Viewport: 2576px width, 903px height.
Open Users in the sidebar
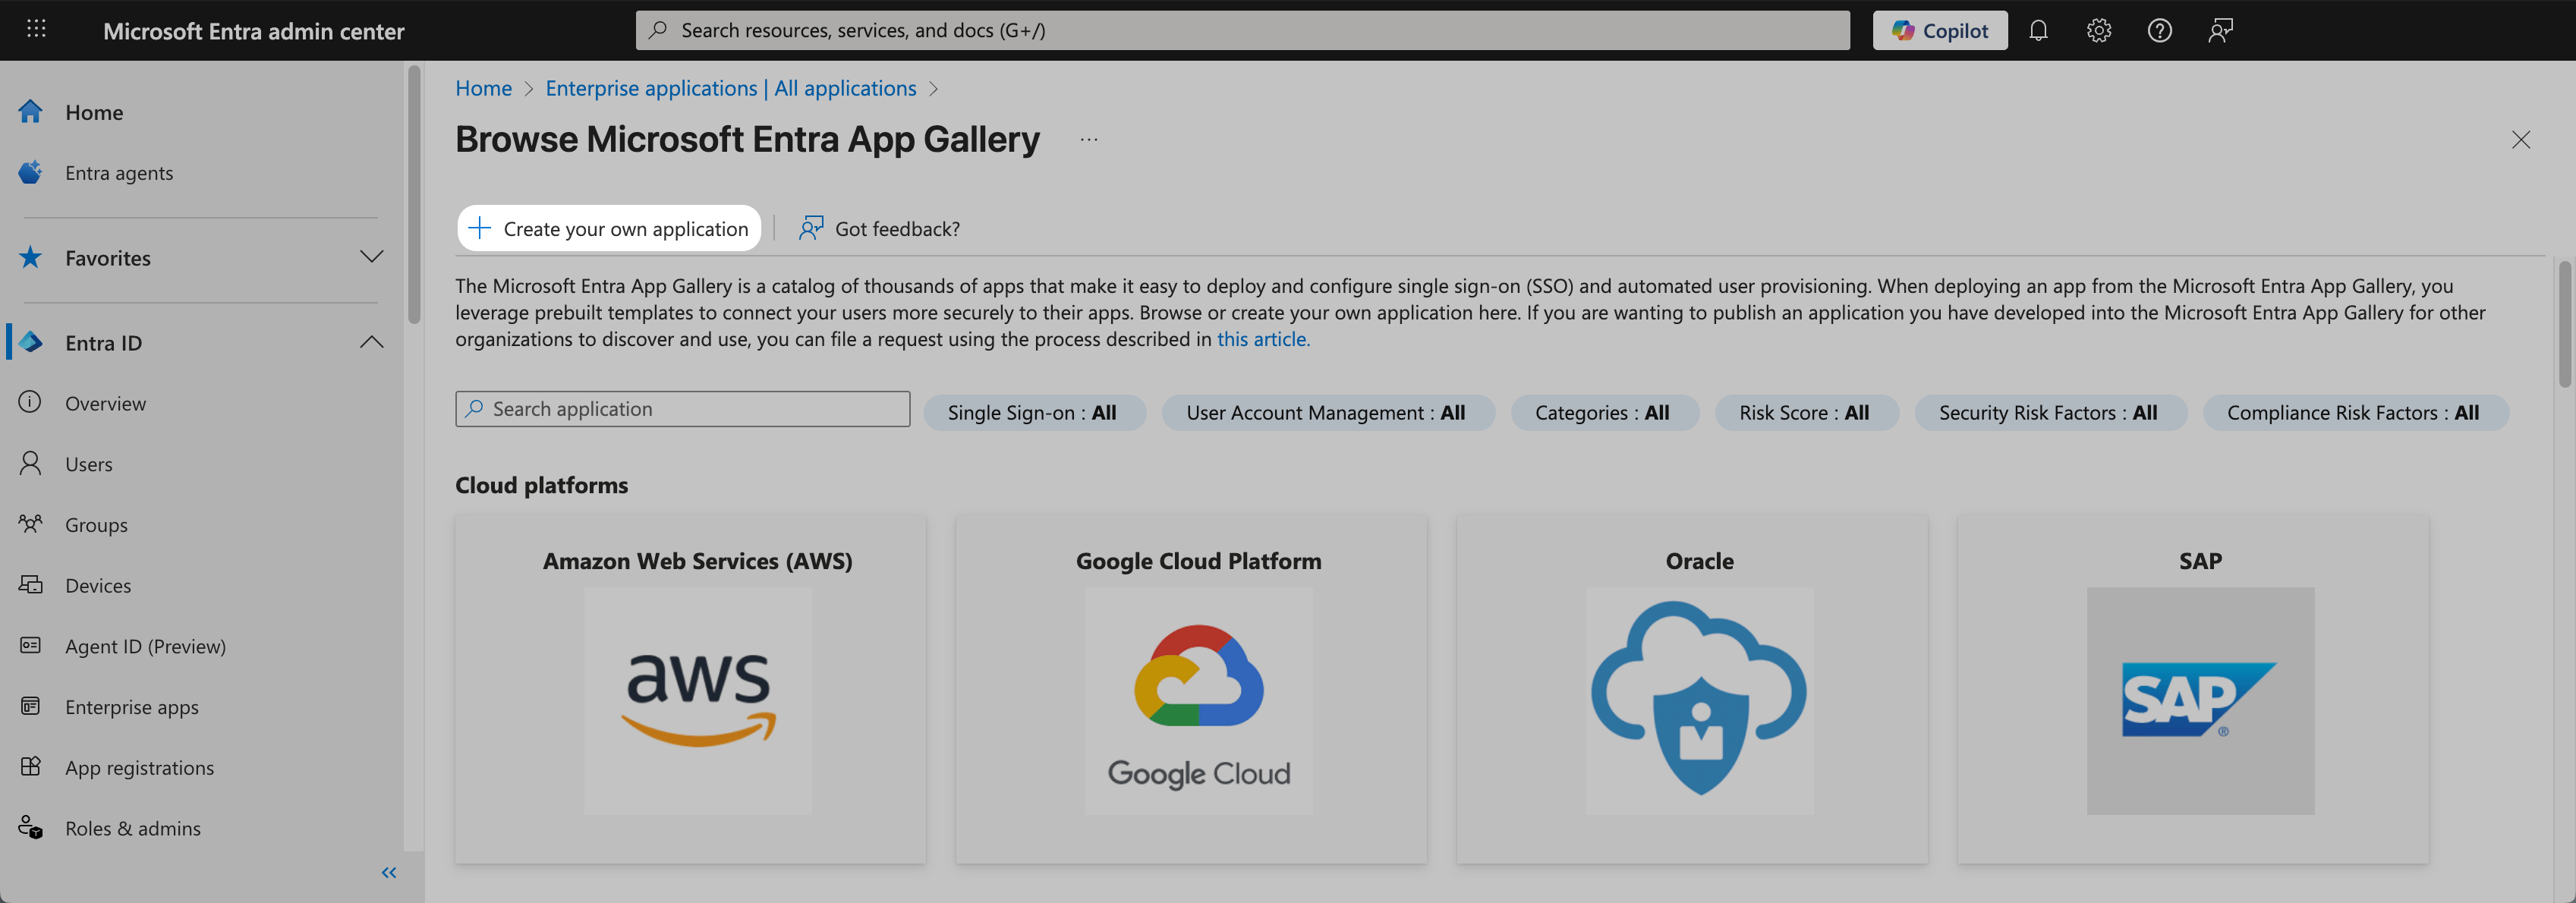click(x=89, y=464)
